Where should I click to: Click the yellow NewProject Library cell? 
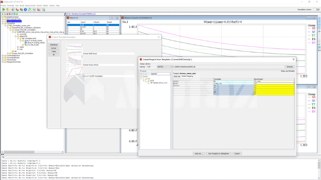click(274, 81)
